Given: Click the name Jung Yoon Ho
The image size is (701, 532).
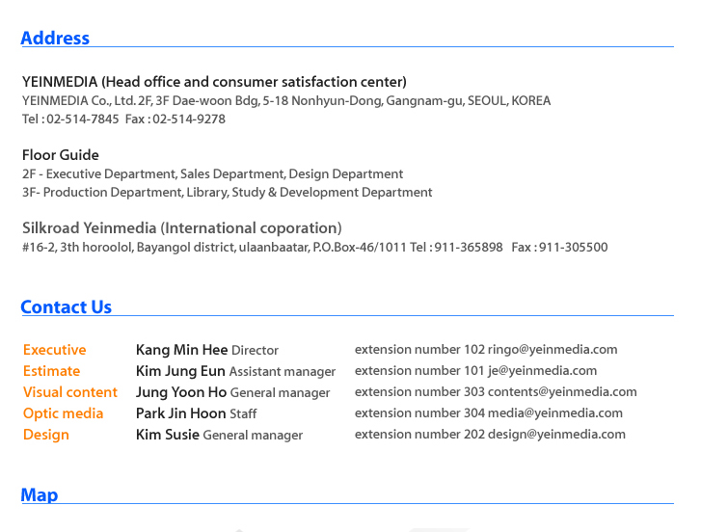Looking at the screenshot, I should pos(181,392).
